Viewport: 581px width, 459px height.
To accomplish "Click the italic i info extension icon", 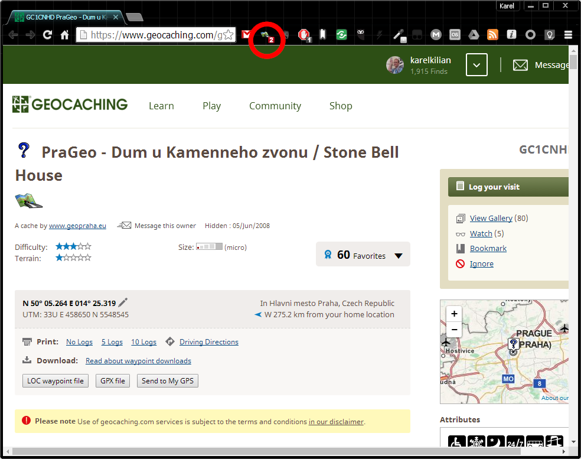I will click(x=511, y=35).
